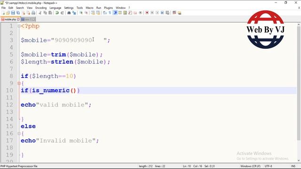The width and height of the screenshot is (301, 169).
Task: Click the Close All toolbar icon
Action: 28,13
